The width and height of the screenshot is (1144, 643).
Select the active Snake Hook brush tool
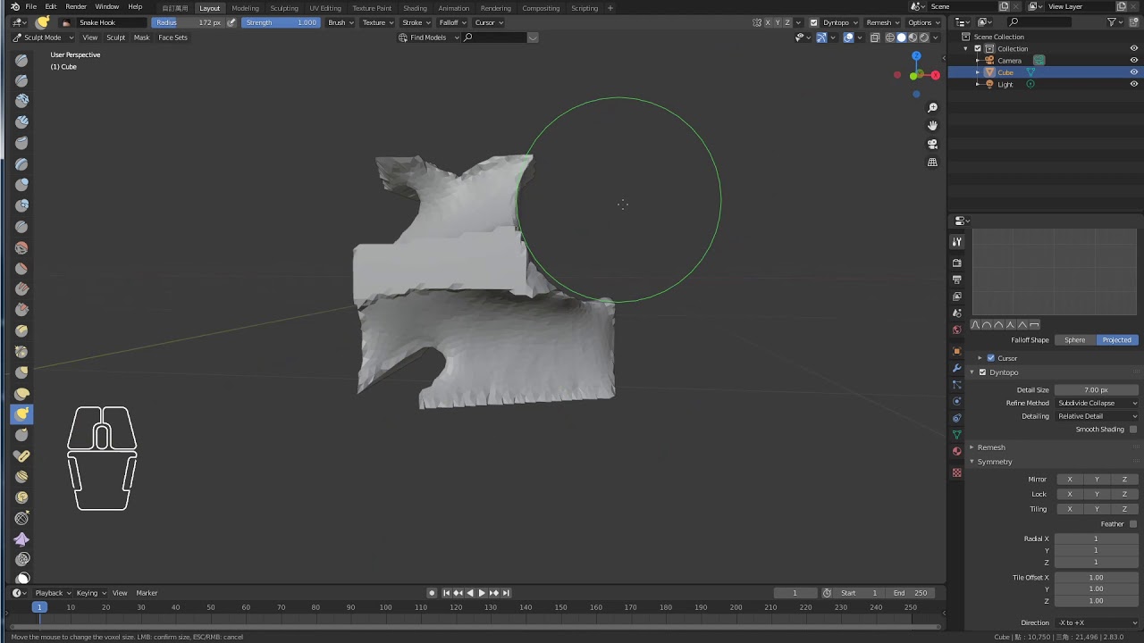(21, 414)
